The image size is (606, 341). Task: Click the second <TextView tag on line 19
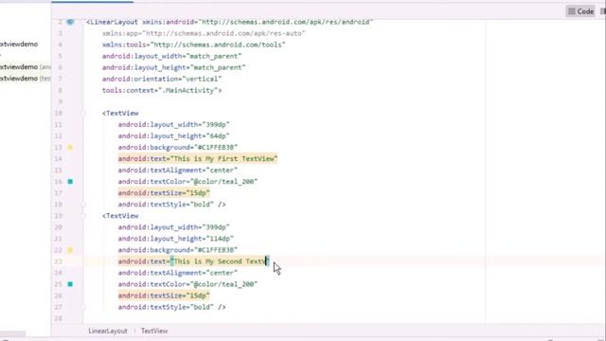[120, 216]
